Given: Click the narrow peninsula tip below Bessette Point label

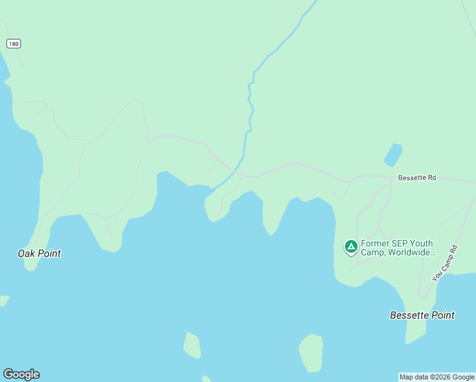Looking at the screenshot, I should (416, 336).
